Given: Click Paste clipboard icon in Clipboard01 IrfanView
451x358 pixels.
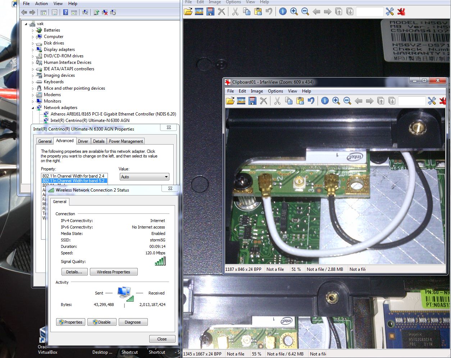Looking at the screenshot, I should click(300, 101).
